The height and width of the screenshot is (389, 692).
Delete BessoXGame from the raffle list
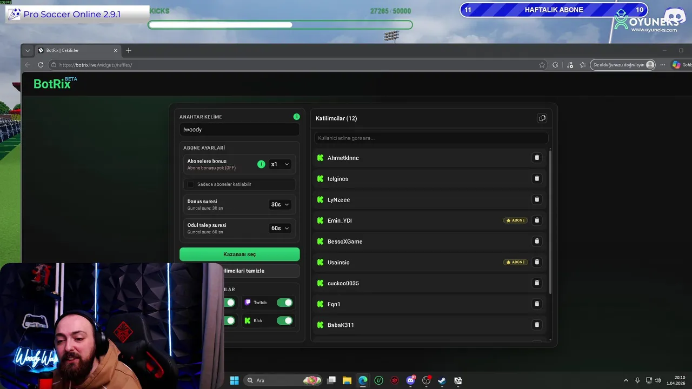(x=537, y=241)
